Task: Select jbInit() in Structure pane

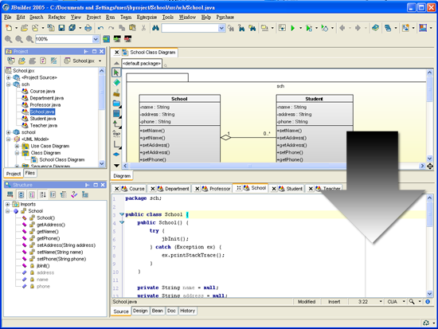Action: tap(43, 266)
